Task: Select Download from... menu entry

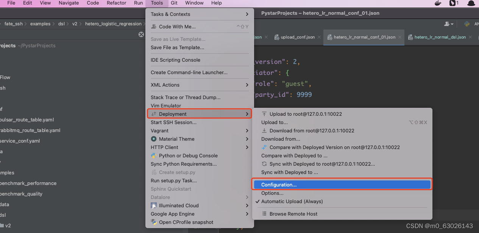Action: [x=342, y=139]
